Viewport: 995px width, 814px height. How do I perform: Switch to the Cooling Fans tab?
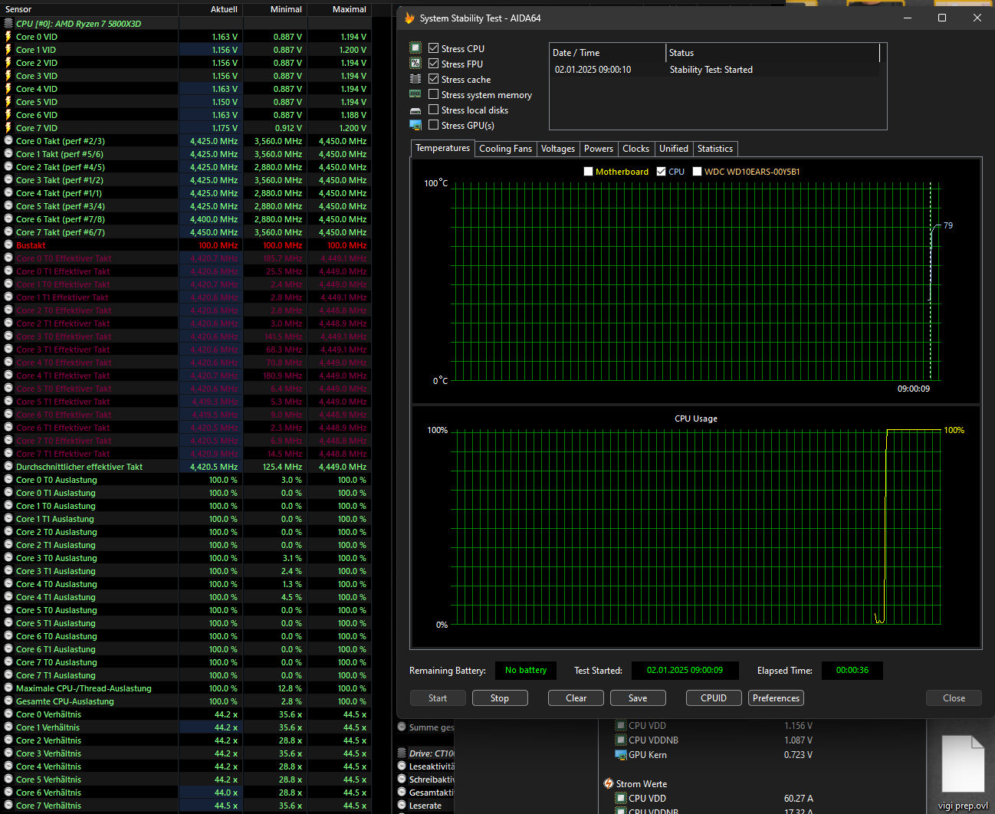[505, 149]
